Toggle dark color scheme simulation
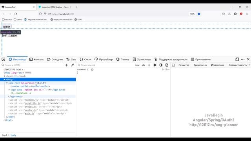 click(x=161, y=65)
